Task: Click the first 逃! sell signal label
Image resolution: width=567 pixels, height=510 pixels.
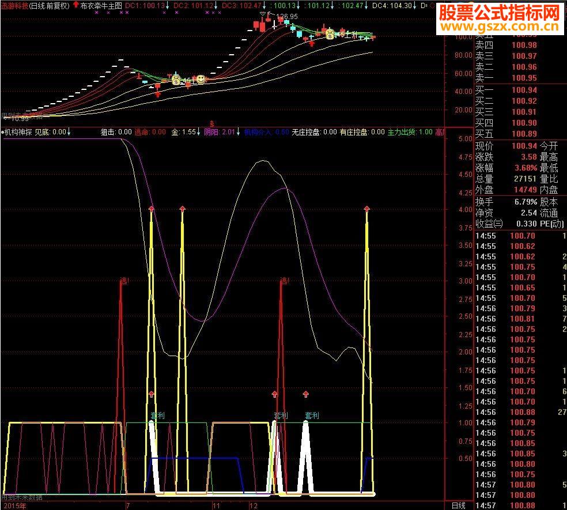Action: point(124,281)
